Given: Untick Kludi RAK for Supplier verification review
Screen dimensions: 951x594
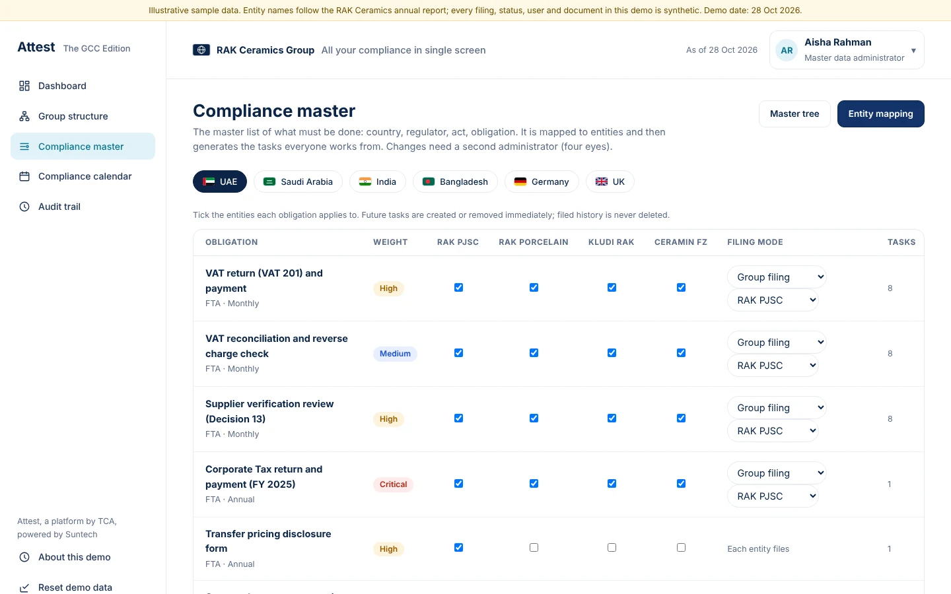Looking at the screenshot, I should point(612,418).
